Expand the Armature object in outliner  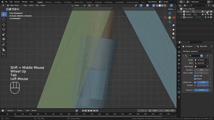pyautogui.click(x=181, y=17)
